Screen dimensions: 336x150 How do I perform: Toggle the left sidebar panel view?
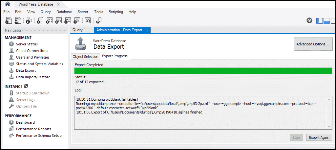(320, 21)
